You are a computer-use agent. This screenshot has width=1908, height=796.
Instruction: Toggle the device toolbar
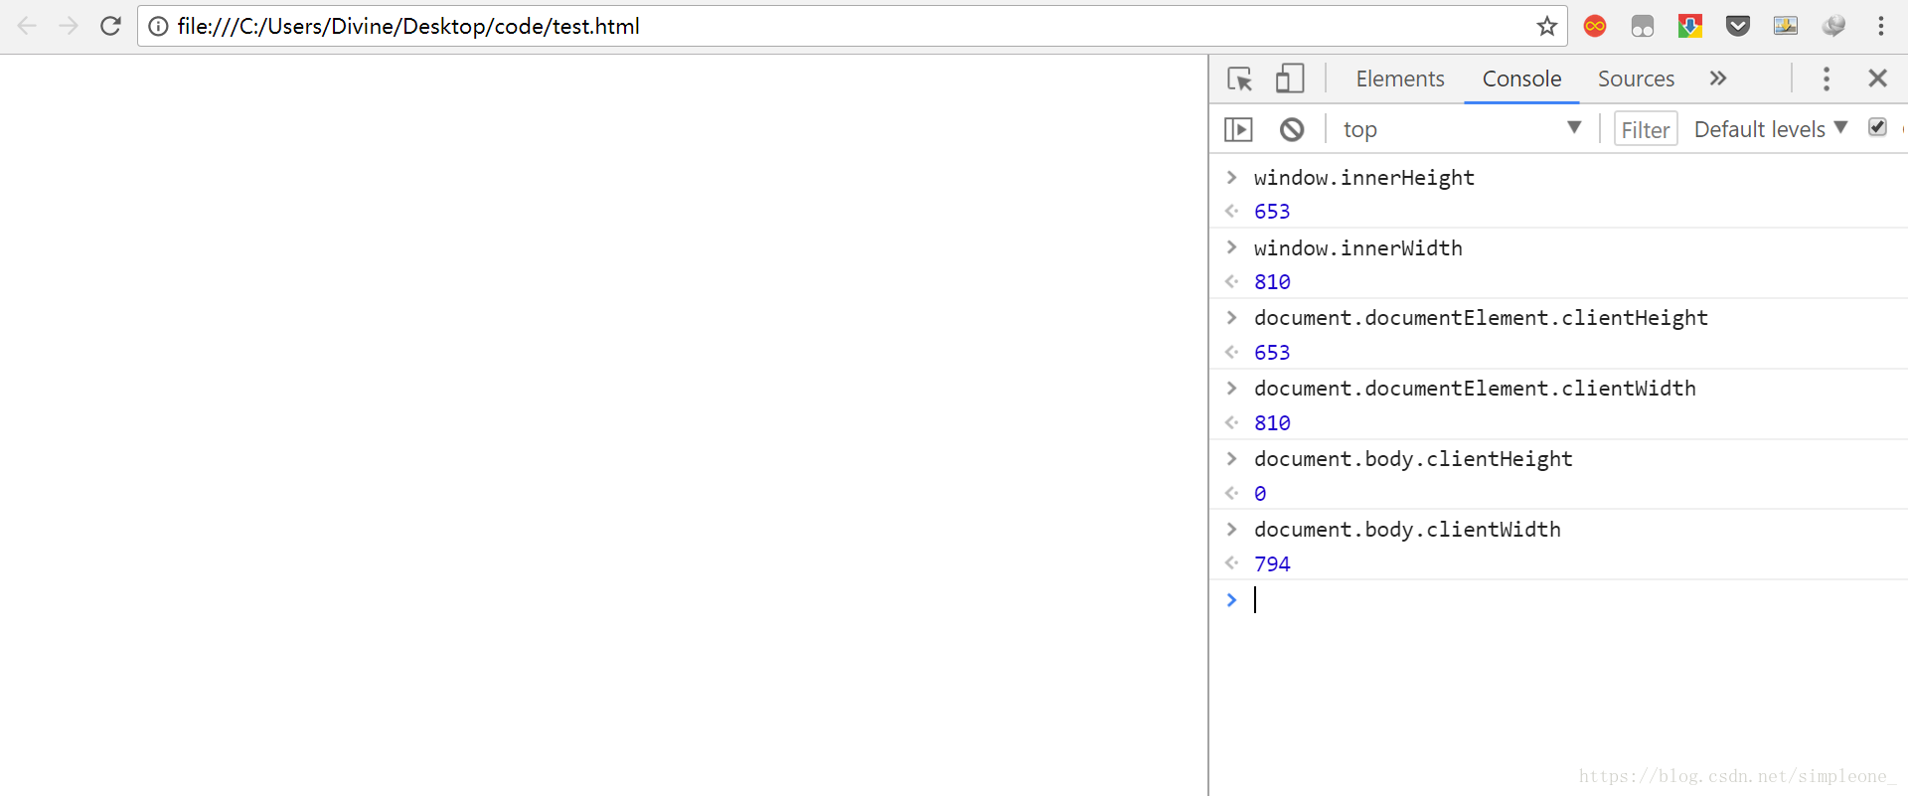[x=1290, y=79]
